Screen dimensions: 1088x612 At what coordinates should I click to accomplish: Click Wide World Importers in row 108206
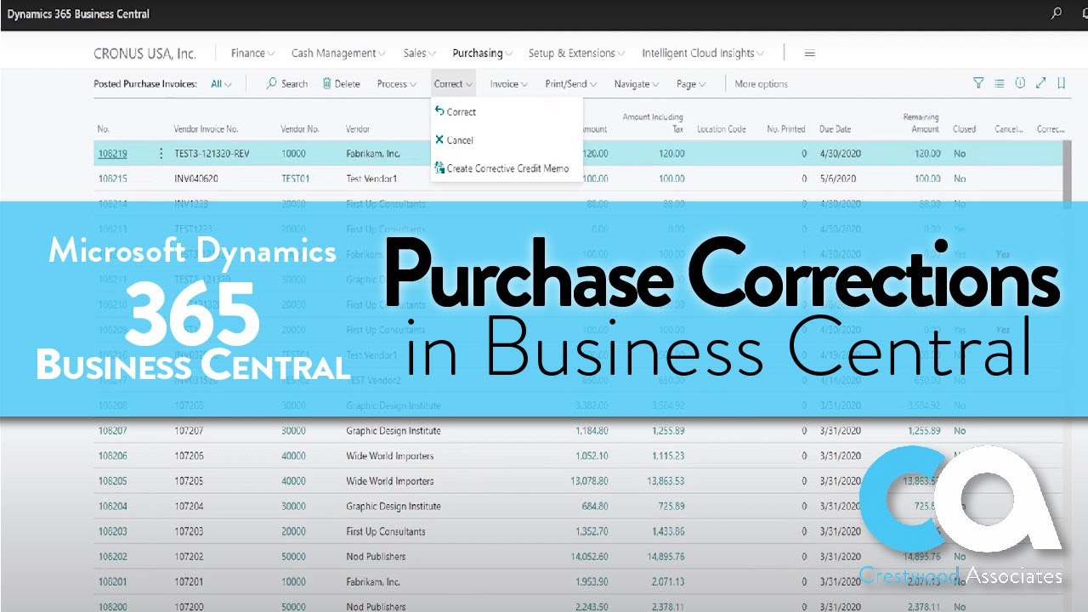pyautogui.click(x=390, y=456)
